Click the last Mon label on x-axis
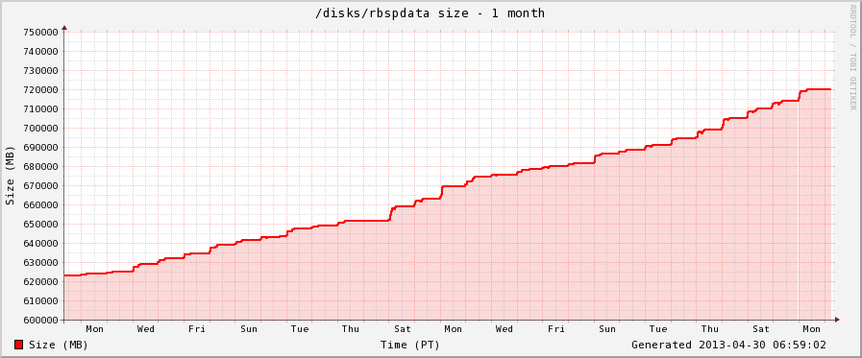The height and width of the screenshot is (358, 862). [x=811, y=329]
